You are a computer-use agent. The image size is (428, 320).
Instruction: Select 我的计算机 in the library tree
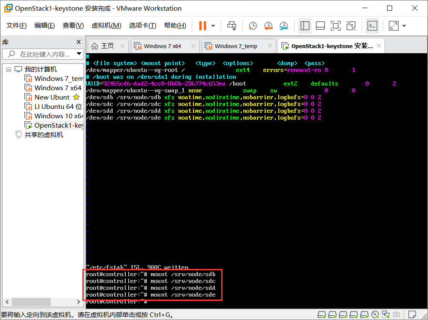tap(40, 69)
